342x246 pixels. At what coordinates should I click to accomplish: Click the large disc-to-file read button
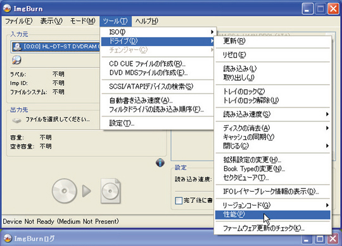(x=86, y=191)
